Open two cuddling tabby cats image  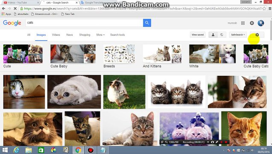point(237,92)
